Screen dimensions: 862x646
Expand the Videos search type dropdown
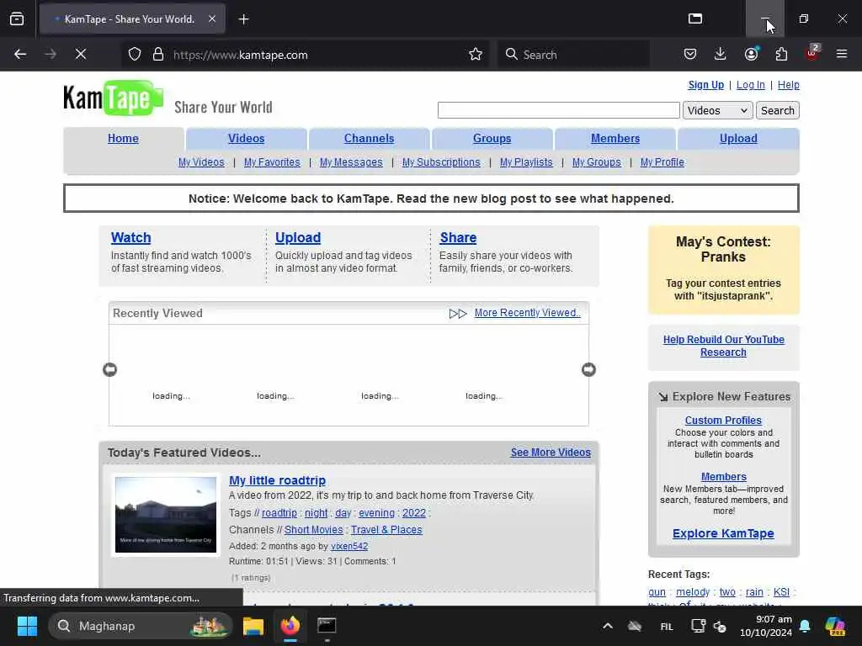717,110
